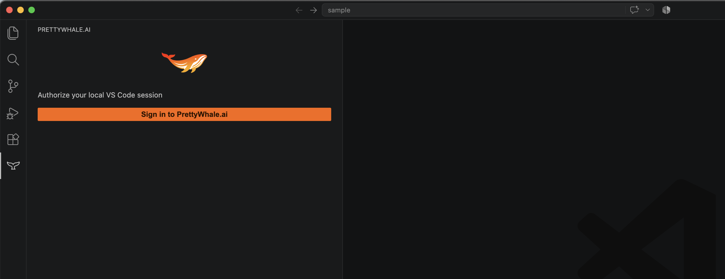
Task: Open the Extensions view
Action: [13, 139]
